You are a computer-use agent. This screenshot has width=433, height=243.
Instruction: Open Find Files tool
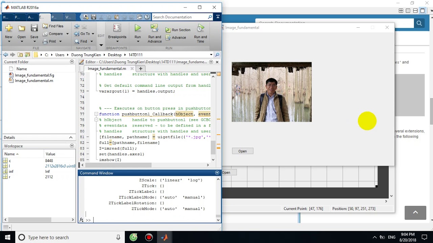(x=53, y=26)
